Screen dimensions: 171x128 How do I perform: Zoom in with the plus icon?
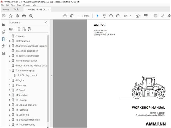click(118, 16)
